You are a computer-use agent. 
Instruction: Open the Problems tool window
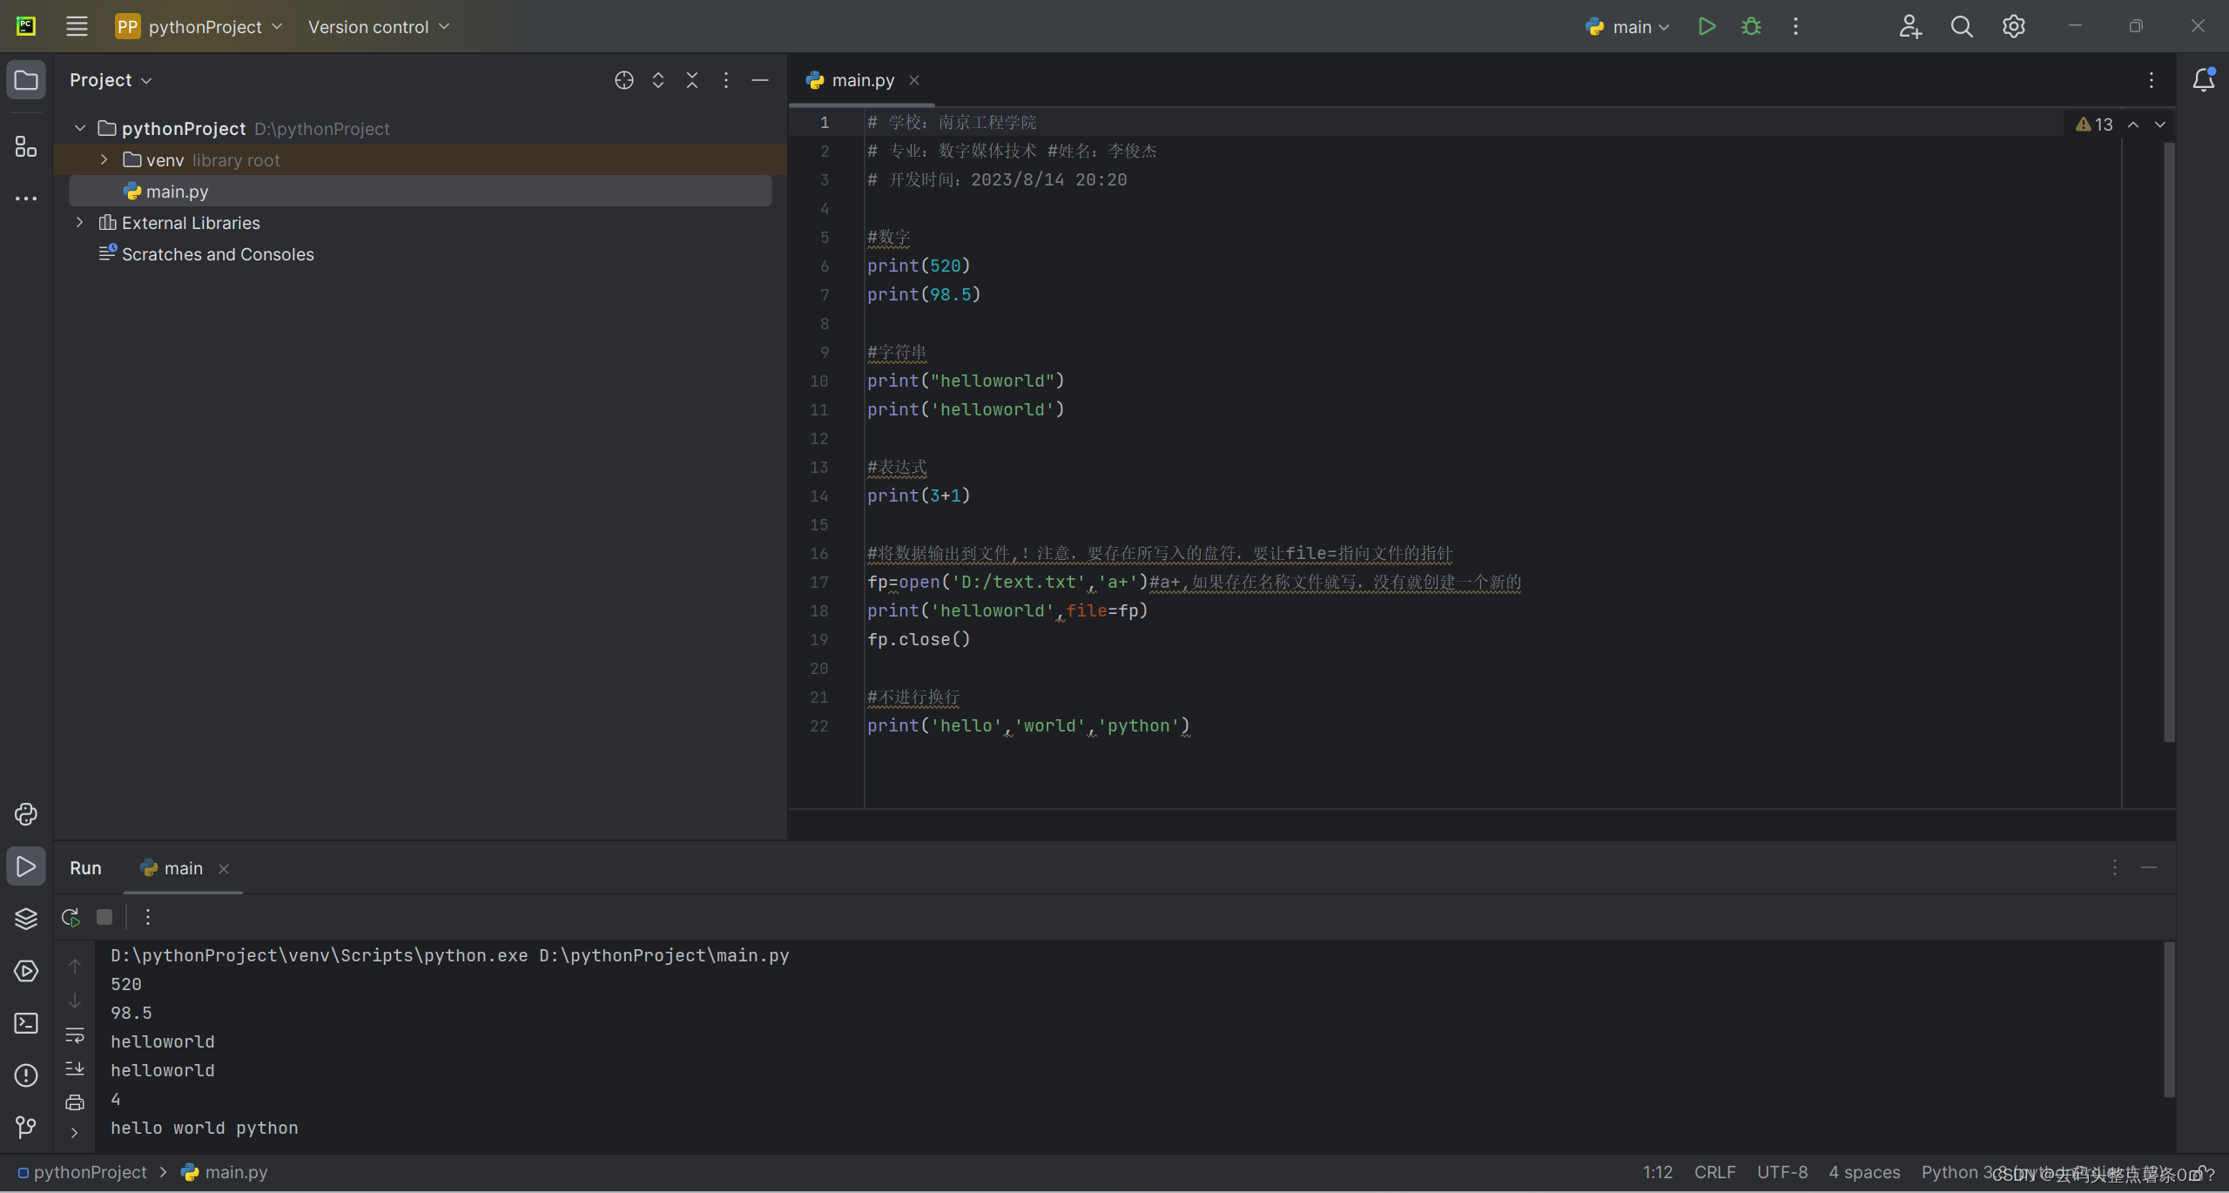click(26, 1075)
